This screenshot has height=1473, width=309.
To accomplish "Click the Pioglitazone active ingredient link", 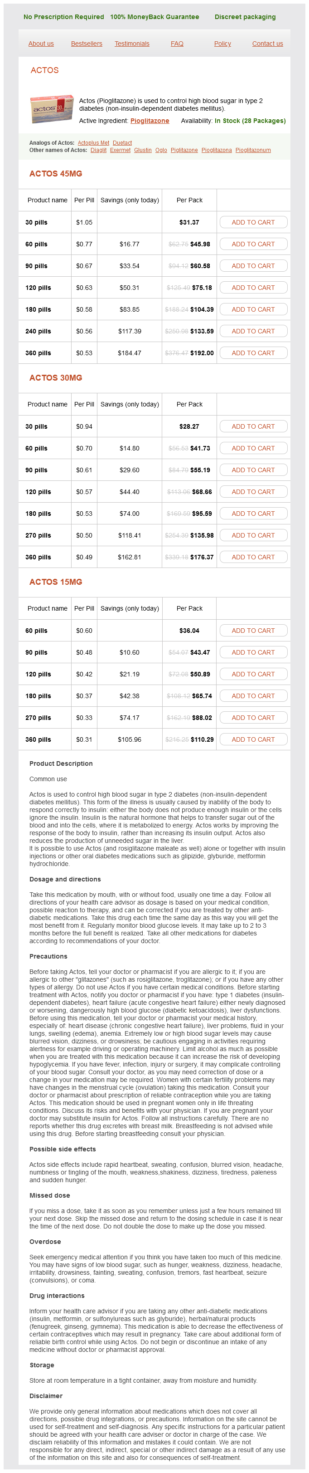I will [x=150, y=121].
